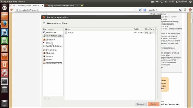Open the workspace switcher in launcher
Viewport: 193px width, 108px height.
5,89
